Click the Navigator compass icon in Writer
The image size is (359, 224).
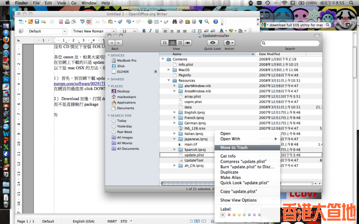[x=181, y=22]
